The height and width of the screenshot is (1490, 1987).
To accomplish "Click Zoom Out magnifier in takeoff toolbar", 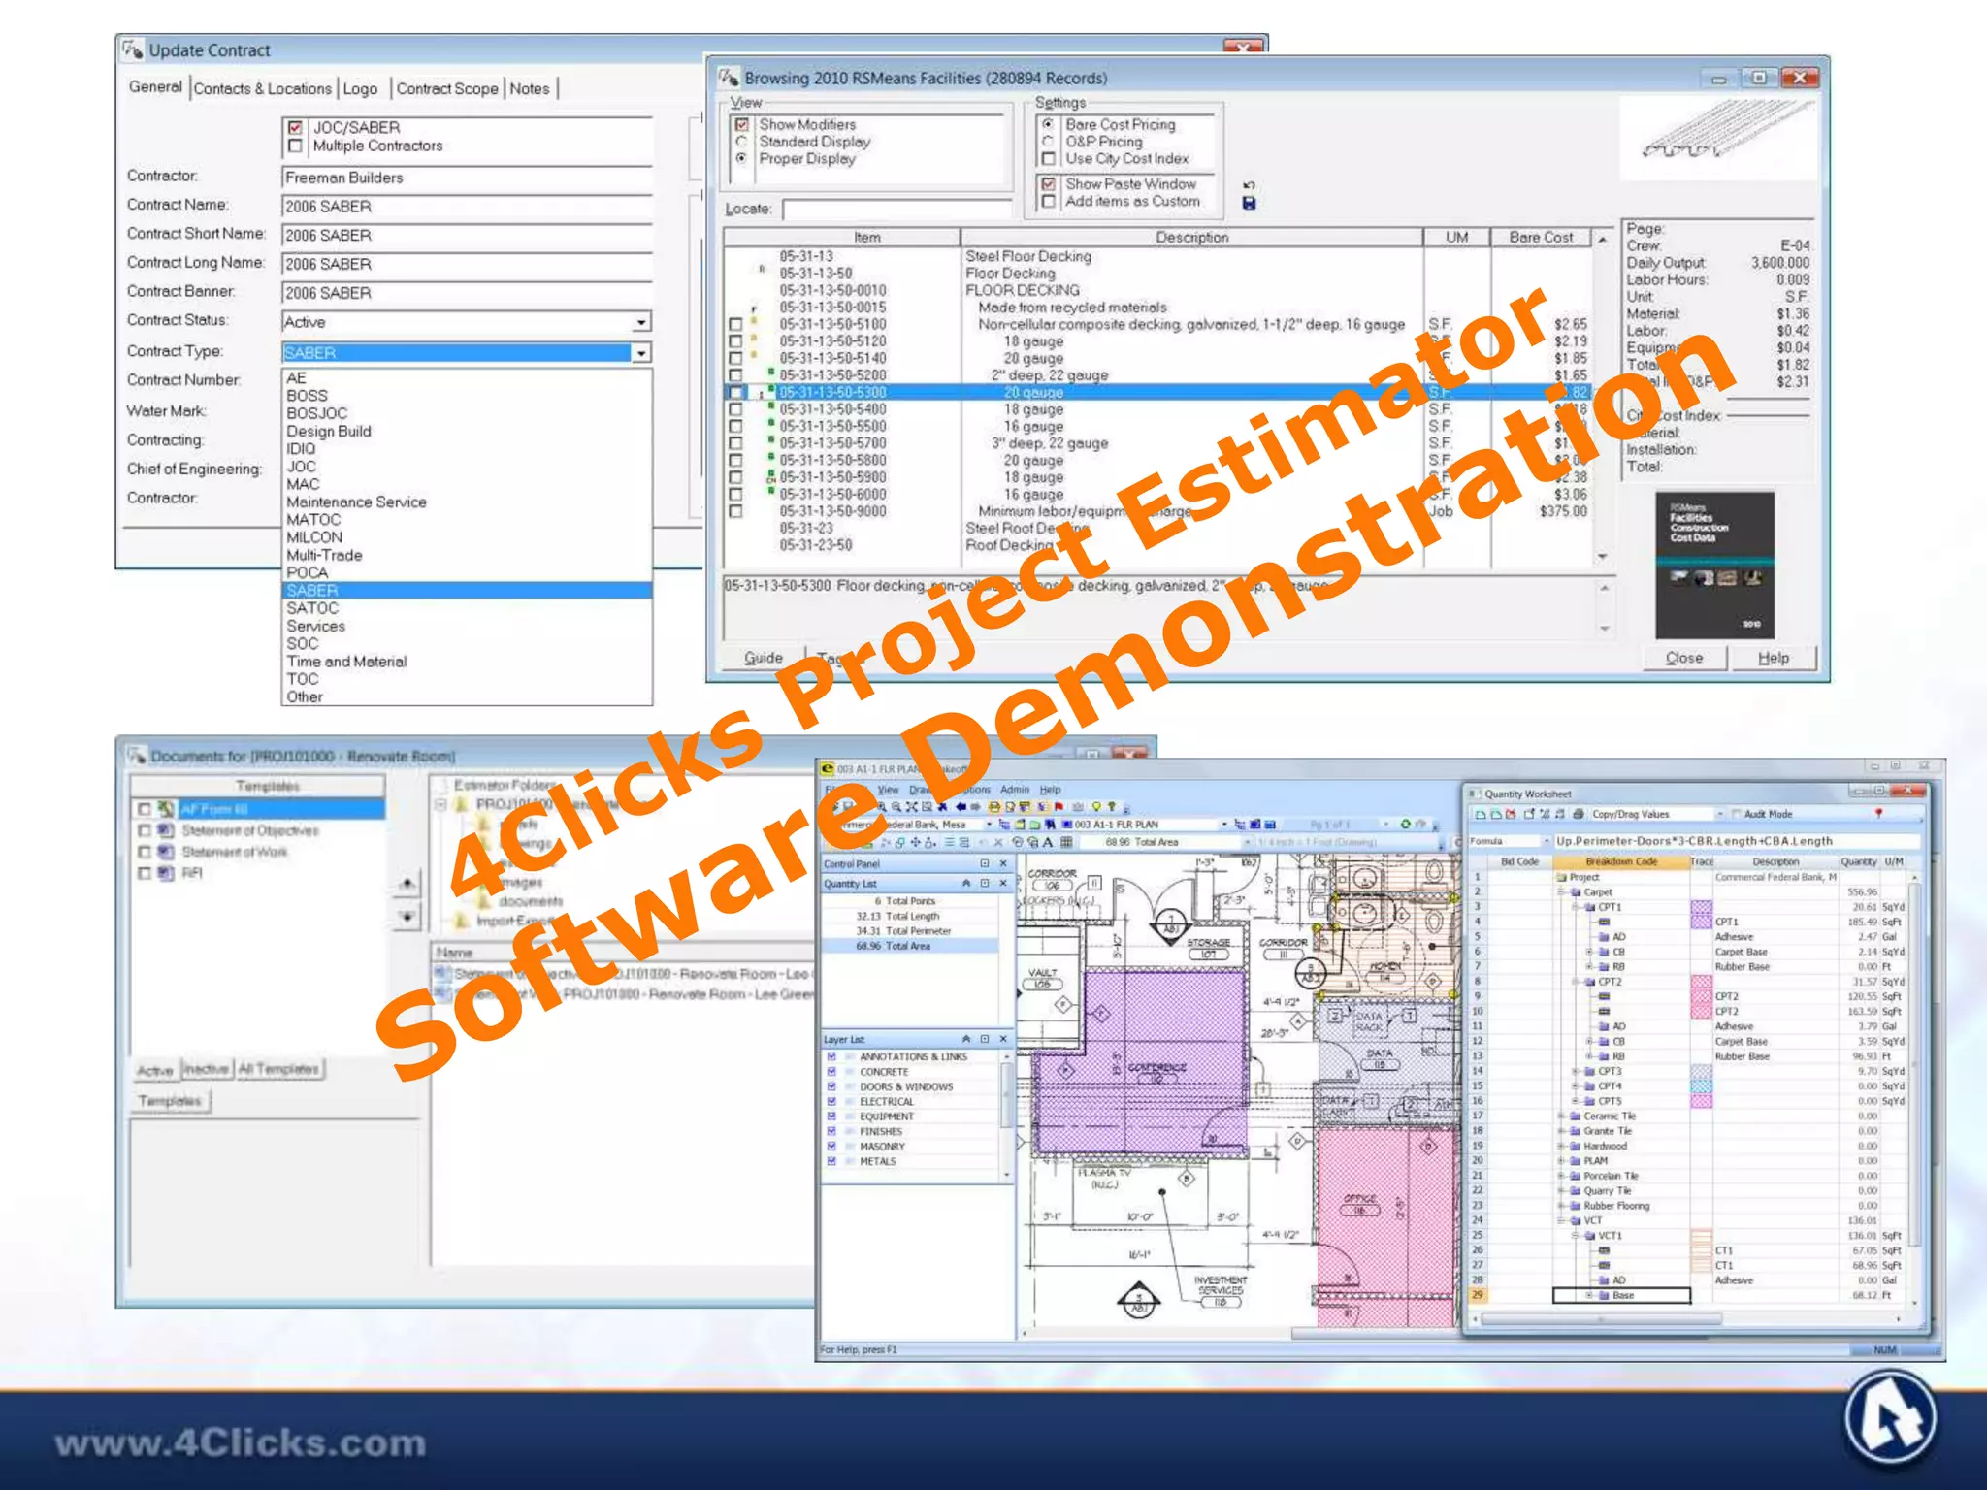I will pyautogui.click(x=896, y=807).
